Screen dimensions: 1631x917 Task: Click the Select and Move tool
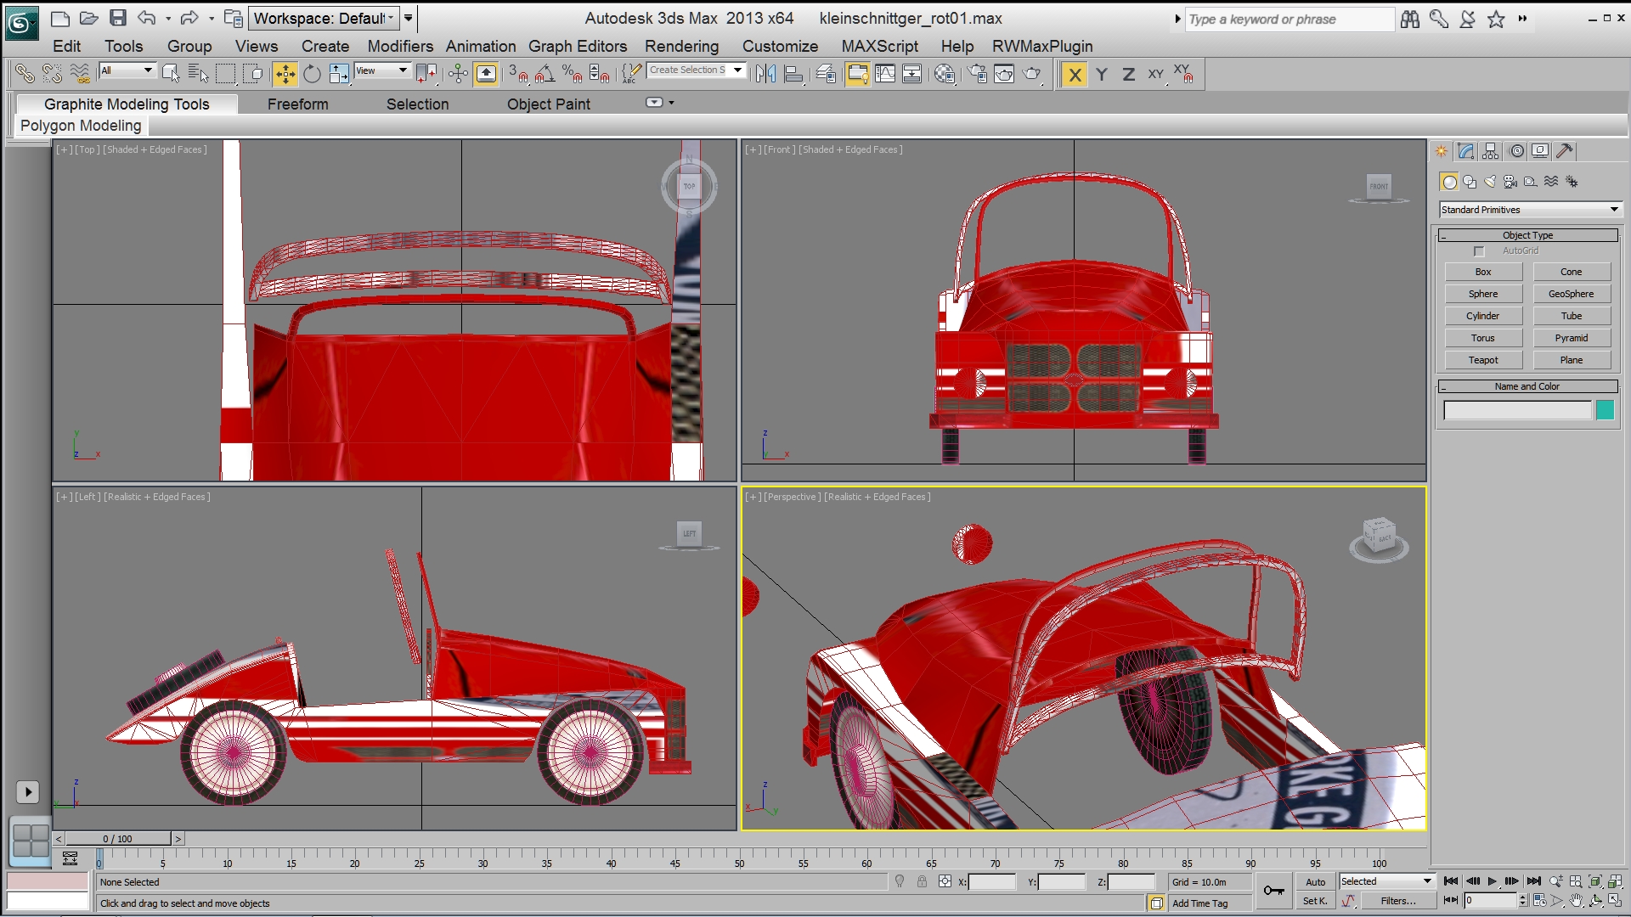pos(285,75)
